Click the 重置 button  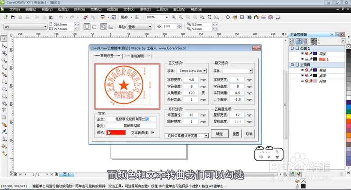coord(236,134)
